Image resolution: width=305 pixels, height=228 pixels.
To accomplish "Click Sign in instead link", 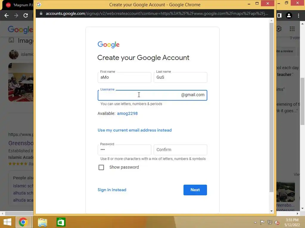I will coord(112,190).
